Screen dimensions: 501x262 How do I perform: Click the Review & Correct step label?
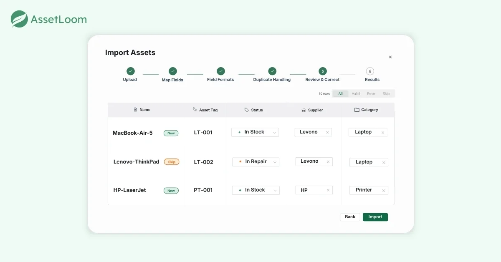tap(322, 80)
